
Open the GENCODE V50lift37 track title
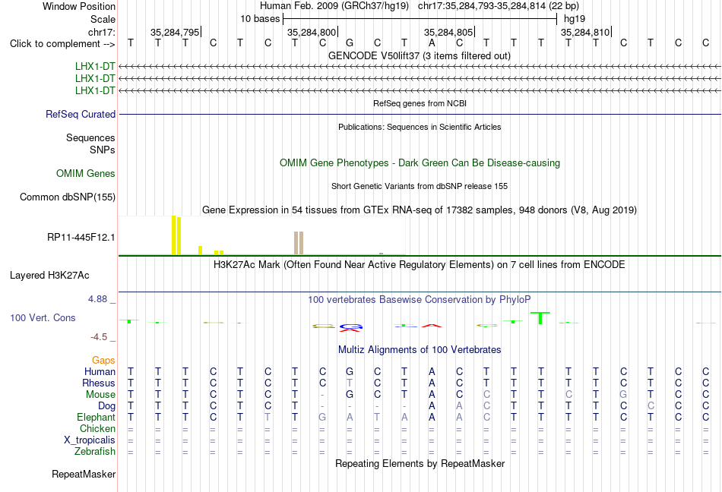(x=419, y=55)
